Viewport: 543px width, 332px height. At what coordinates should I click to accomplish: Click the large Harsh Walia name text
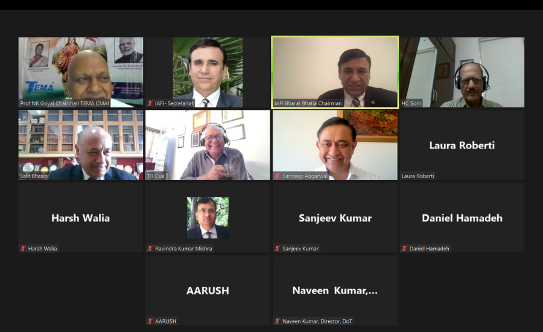pyautogui.click(x=81, y=218)
